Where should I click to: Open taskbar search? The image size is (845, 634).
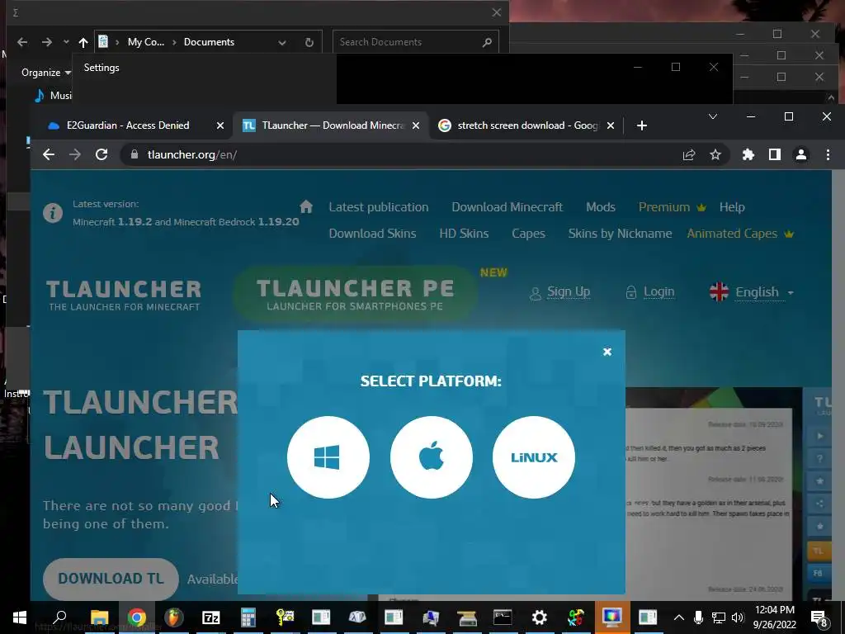pyautogui.click(x=59, y=617)
